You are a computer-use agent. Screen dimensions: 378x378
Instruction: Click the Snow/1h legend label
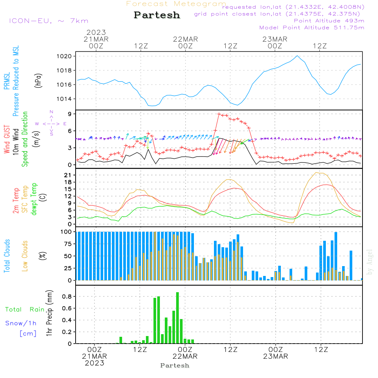click(x=21, y=323)
